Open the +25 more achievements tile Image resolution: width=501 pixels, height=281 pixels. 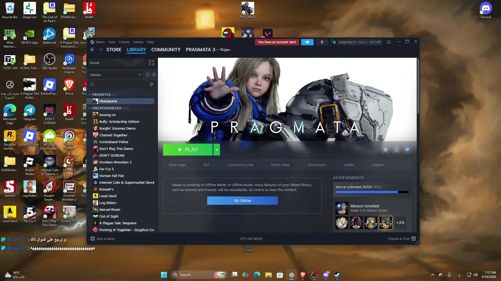click(400, 222)
